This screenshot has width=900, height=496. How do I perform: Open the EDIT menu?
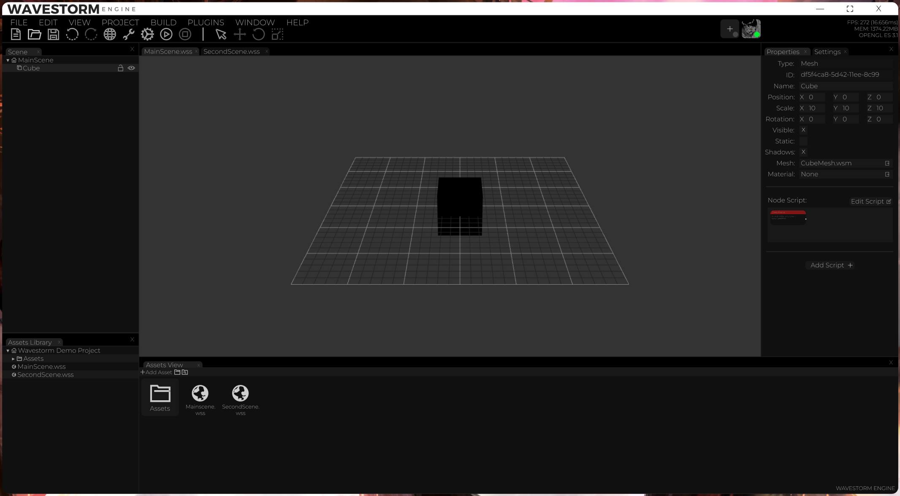click(x=48, y=22)
